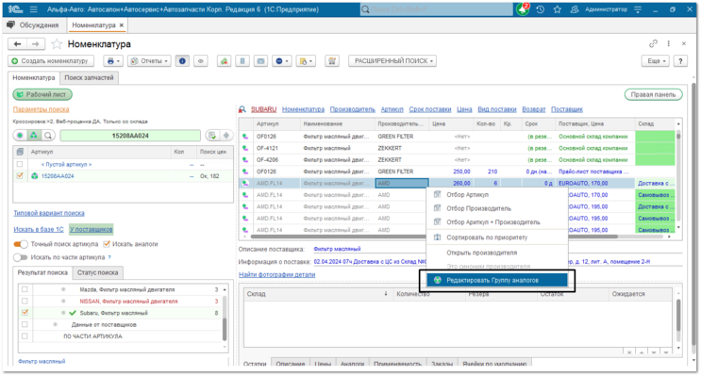Open the history clock icon
Image resolution: width=701 pixels, height=376 pixels.
click(x=540, y=9)
